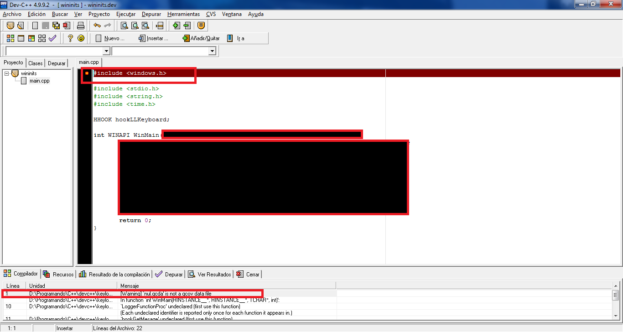Click the Ir a bookmark button

point(236,38)
